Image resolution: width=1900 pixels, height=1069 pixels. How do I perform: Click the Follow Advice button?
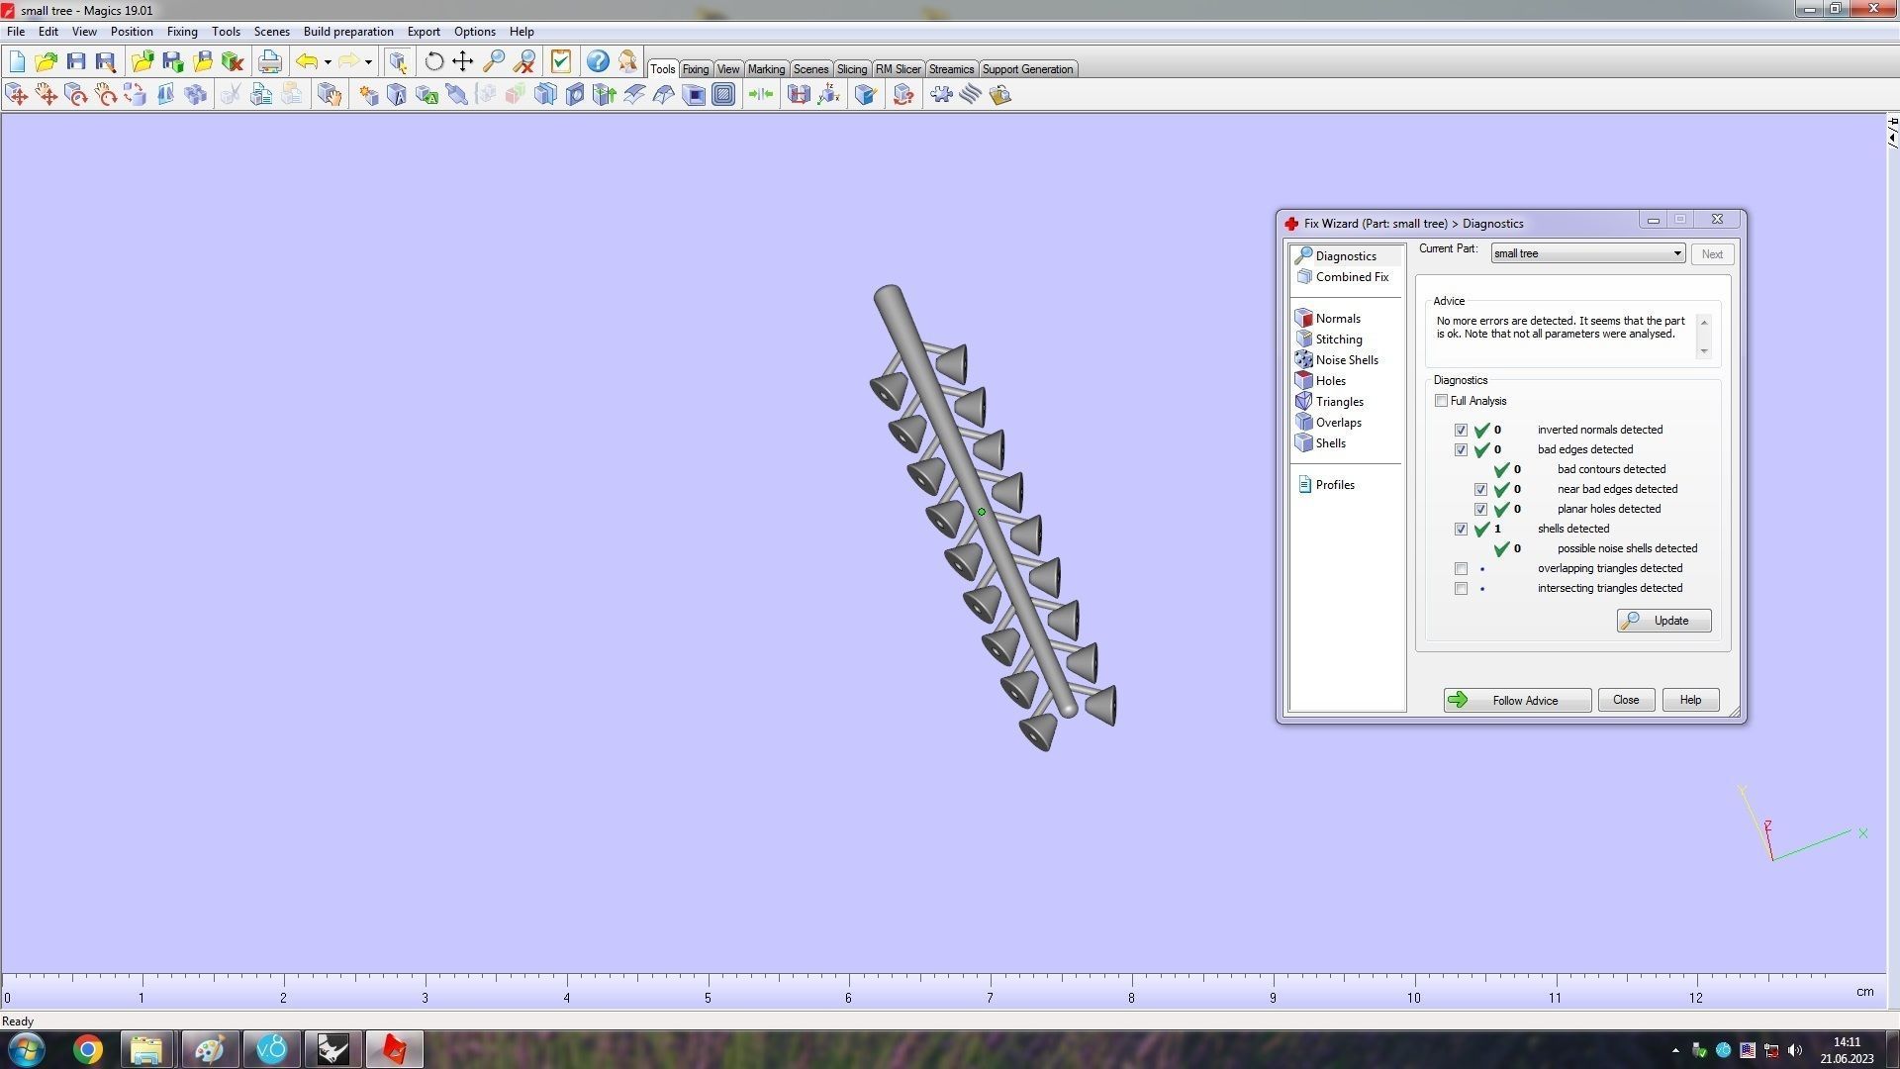1516,701
